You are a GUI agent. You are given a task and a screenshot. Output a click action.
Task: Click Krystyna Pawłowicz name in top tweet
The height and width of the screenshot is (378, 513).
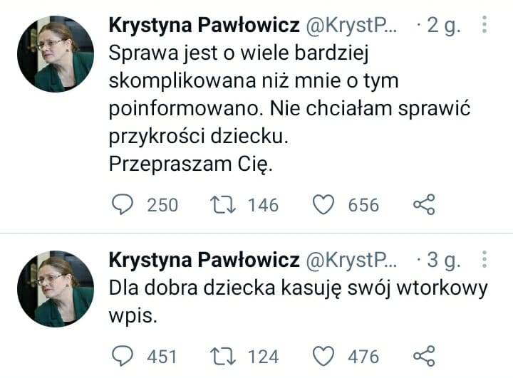pos(204,26)
